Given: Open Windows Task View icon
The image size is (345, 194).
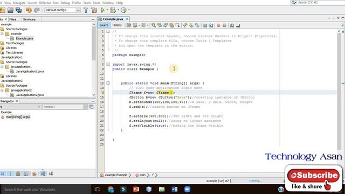Looking at the screenshot, I should (x=98, y=189).
